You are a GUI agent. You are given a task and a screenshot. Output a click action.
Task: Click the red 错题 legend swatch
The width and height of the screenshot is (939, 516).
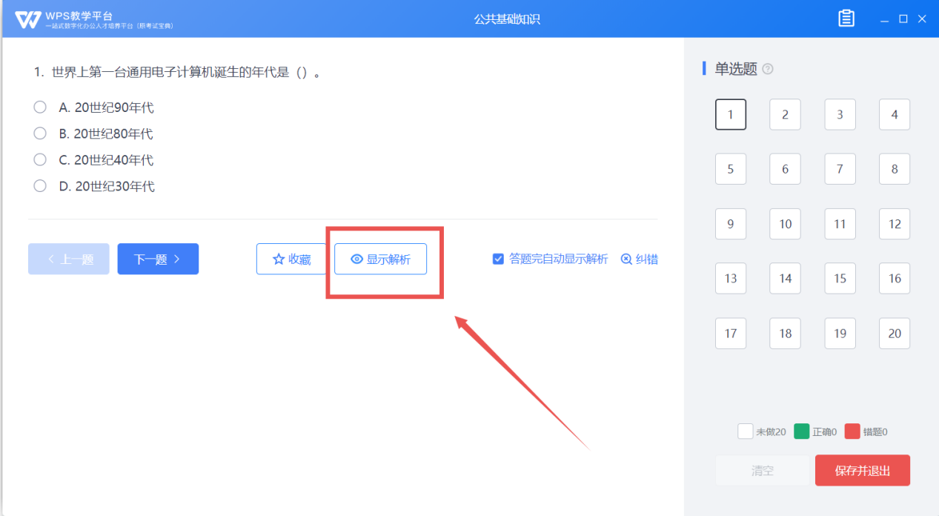[x=852, y=431]
